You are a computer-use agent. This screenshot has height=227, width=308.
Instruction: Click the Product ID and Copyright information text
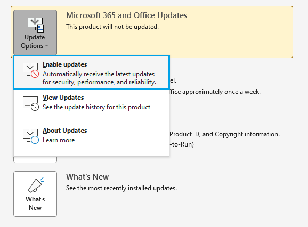point(224,134)
